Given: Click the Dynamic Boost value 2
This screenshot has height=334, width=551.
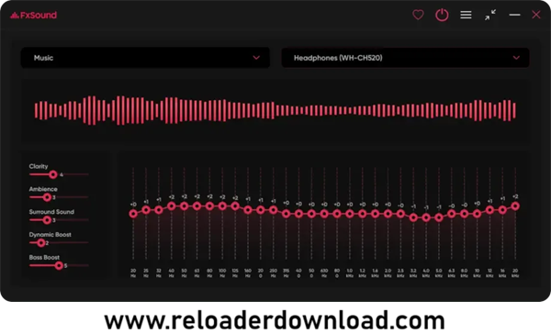Looking at the screenshot, I should coord(47,243).
